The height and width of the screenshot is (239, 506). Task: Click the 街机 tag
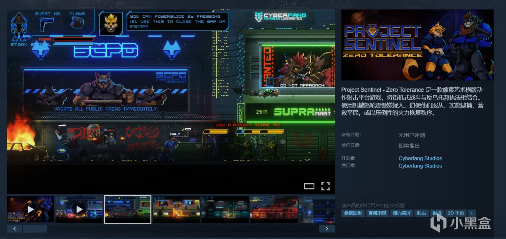[x=437, y=213]
